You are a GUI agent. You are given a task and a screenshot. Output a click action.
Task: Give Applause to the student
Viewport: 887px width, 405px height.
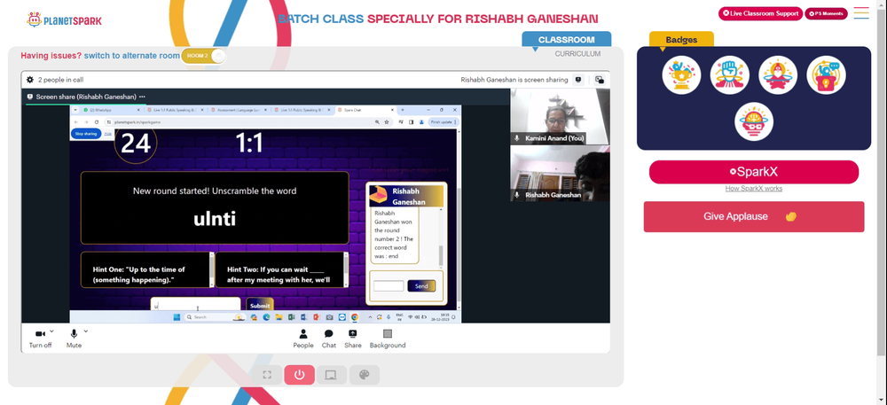753,216
